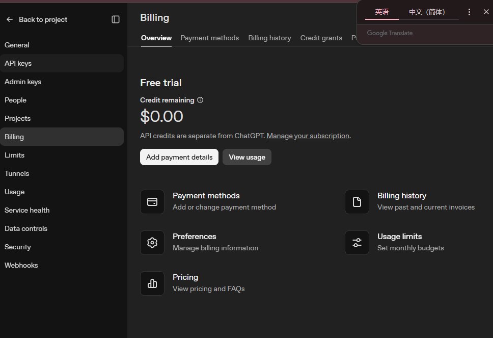Click the Usage limits card title
The width and height of the screenshot is (493, 338).
tap(400, 237)
